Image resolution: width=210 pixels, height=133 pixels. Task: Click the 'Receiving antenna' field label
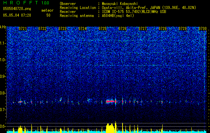(77, 16)
